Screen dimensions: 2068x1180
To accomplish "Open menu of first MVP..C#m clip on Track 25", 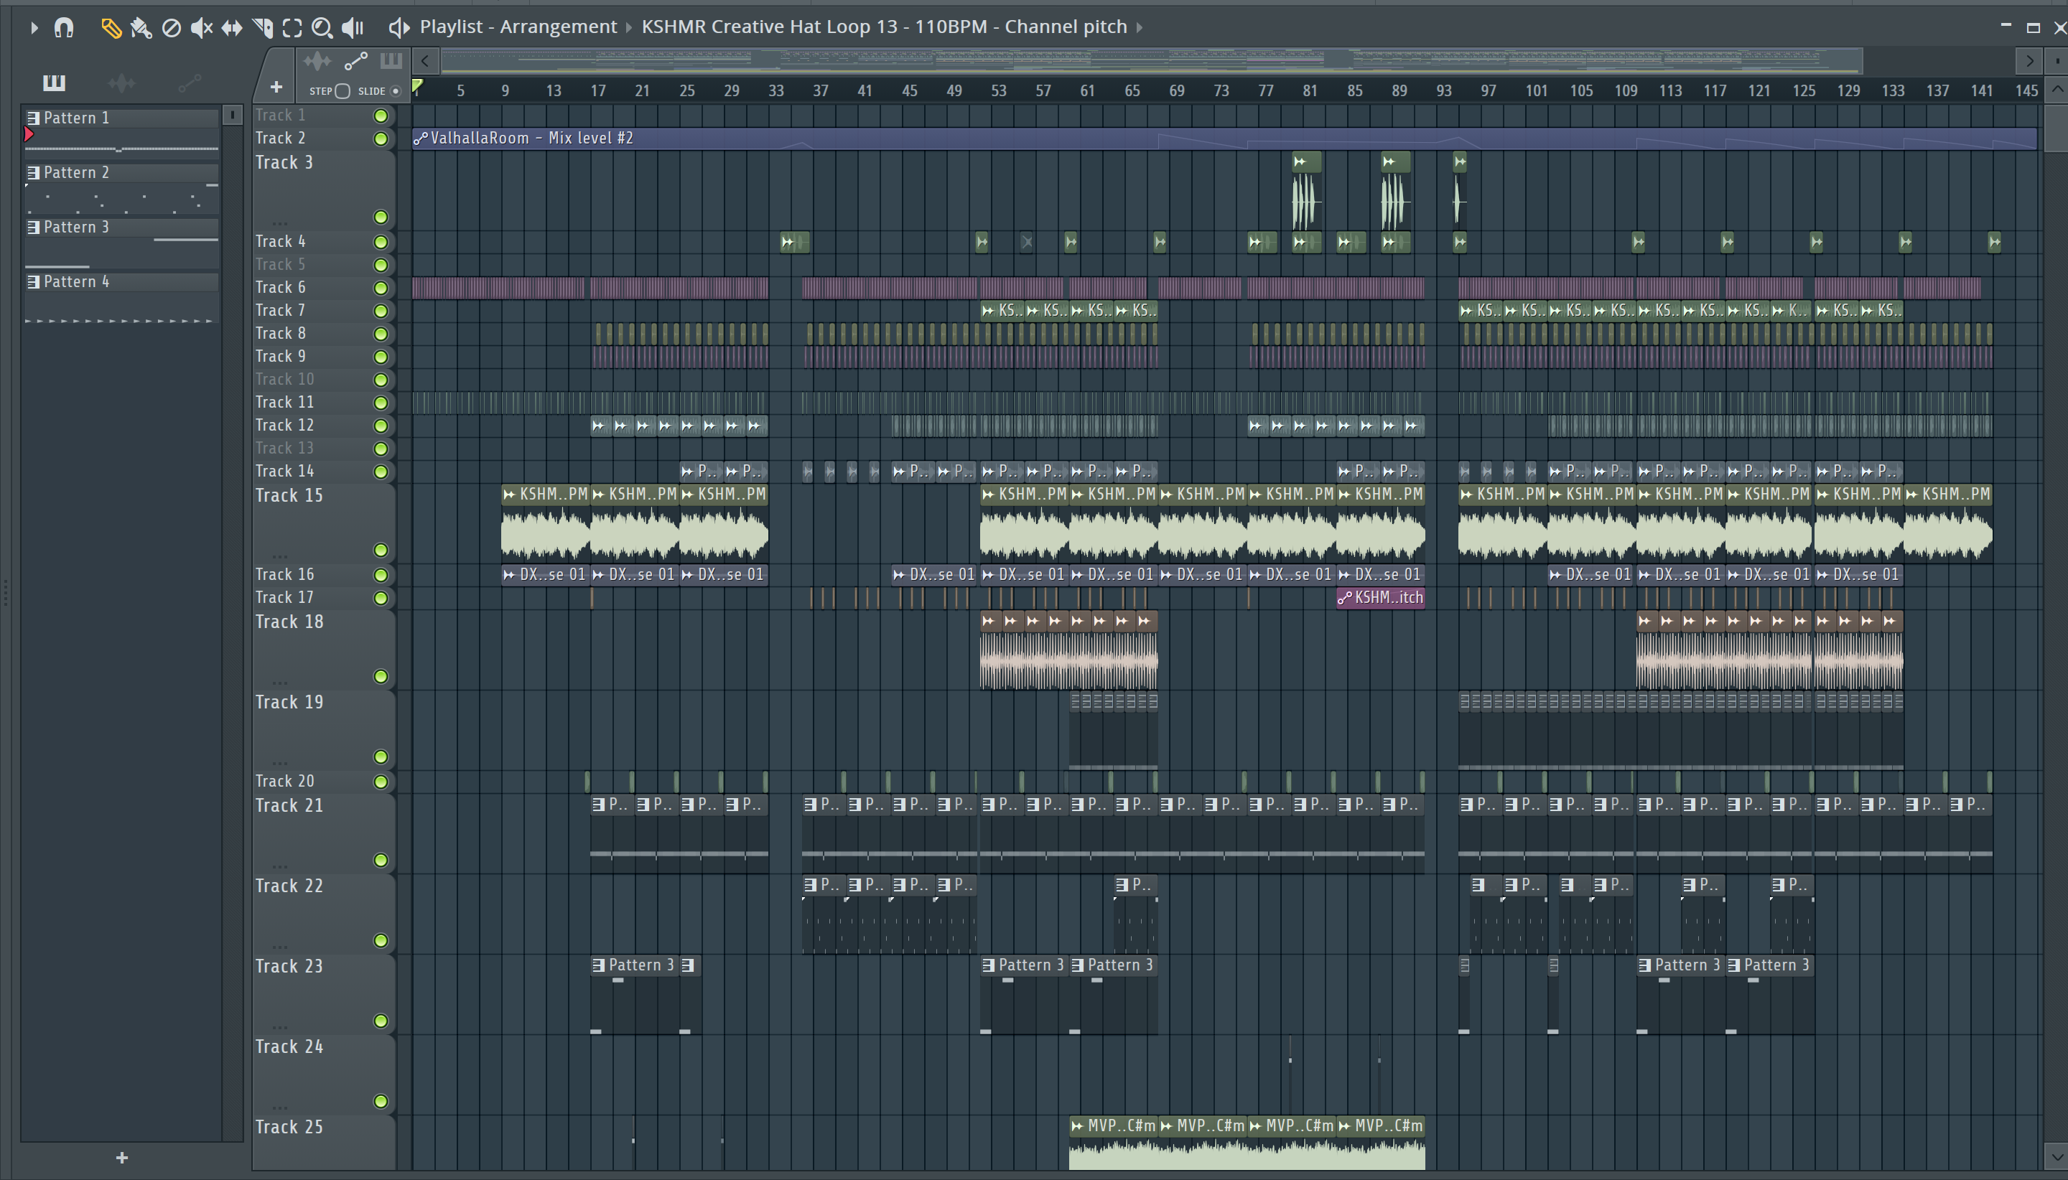I will point(1077,1125).
